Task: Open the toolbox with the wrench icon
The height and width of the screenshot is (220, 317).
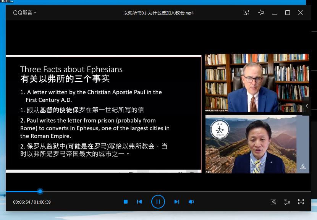Action: coord(273,202)
